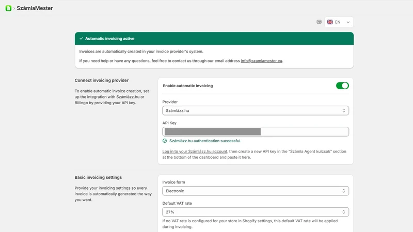Screen dimensions: 413x232
Task: Click the Default VAT rate label
Action: coord(177,203)
